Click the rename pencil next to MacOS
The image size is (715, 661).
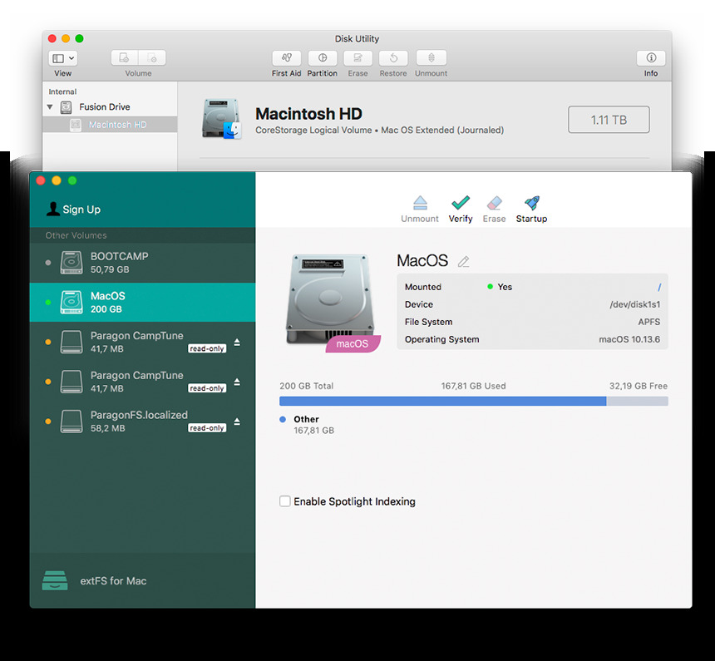[464, 261]
